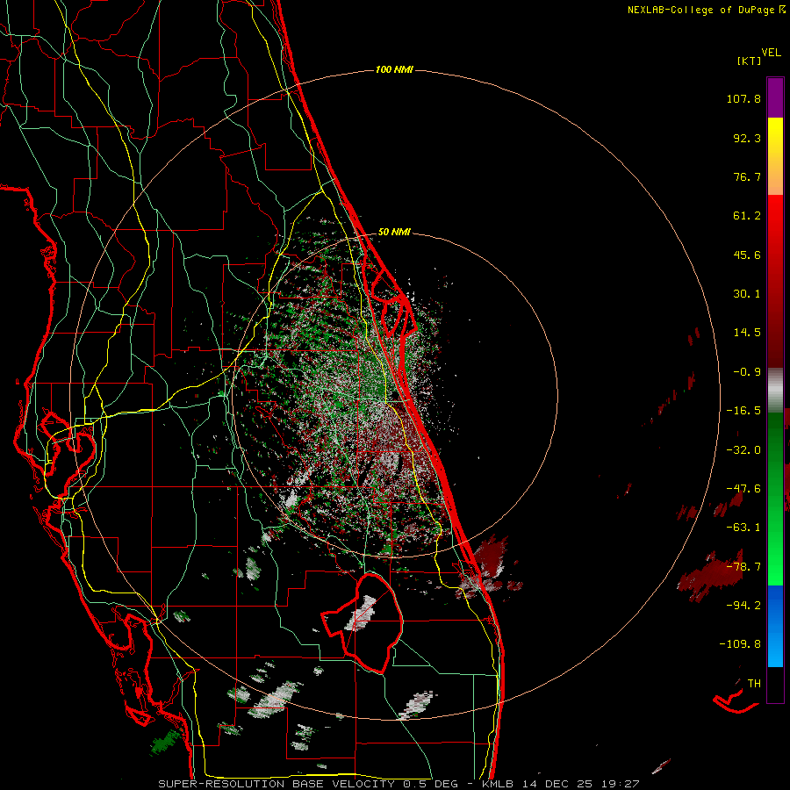Click the 100 NMI range ring label
Image resolution: width=790 pixels, height=790 pixels.
point(394,69)
